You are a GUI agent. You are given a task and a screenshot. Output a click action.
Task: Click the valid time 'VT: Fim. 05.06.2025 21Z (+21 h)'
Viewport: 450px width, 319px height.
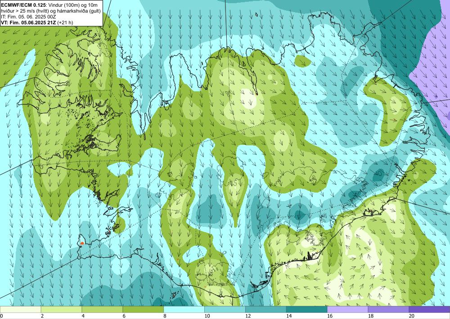37,22
